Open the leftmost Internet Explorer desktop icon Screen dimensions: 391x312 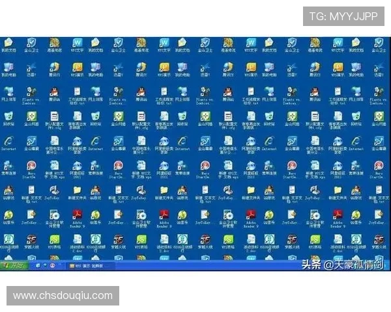8,141
